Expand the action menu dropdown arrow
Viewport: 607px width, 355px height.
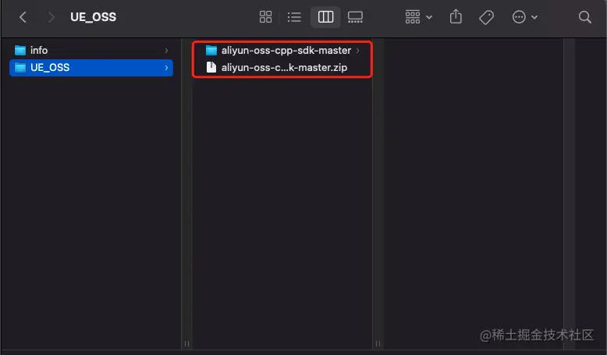point(534,17)
